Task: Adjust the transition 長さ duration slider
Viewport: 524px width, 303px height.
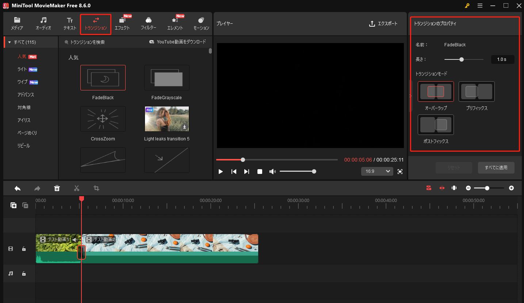Action: [x=462, y=59]
